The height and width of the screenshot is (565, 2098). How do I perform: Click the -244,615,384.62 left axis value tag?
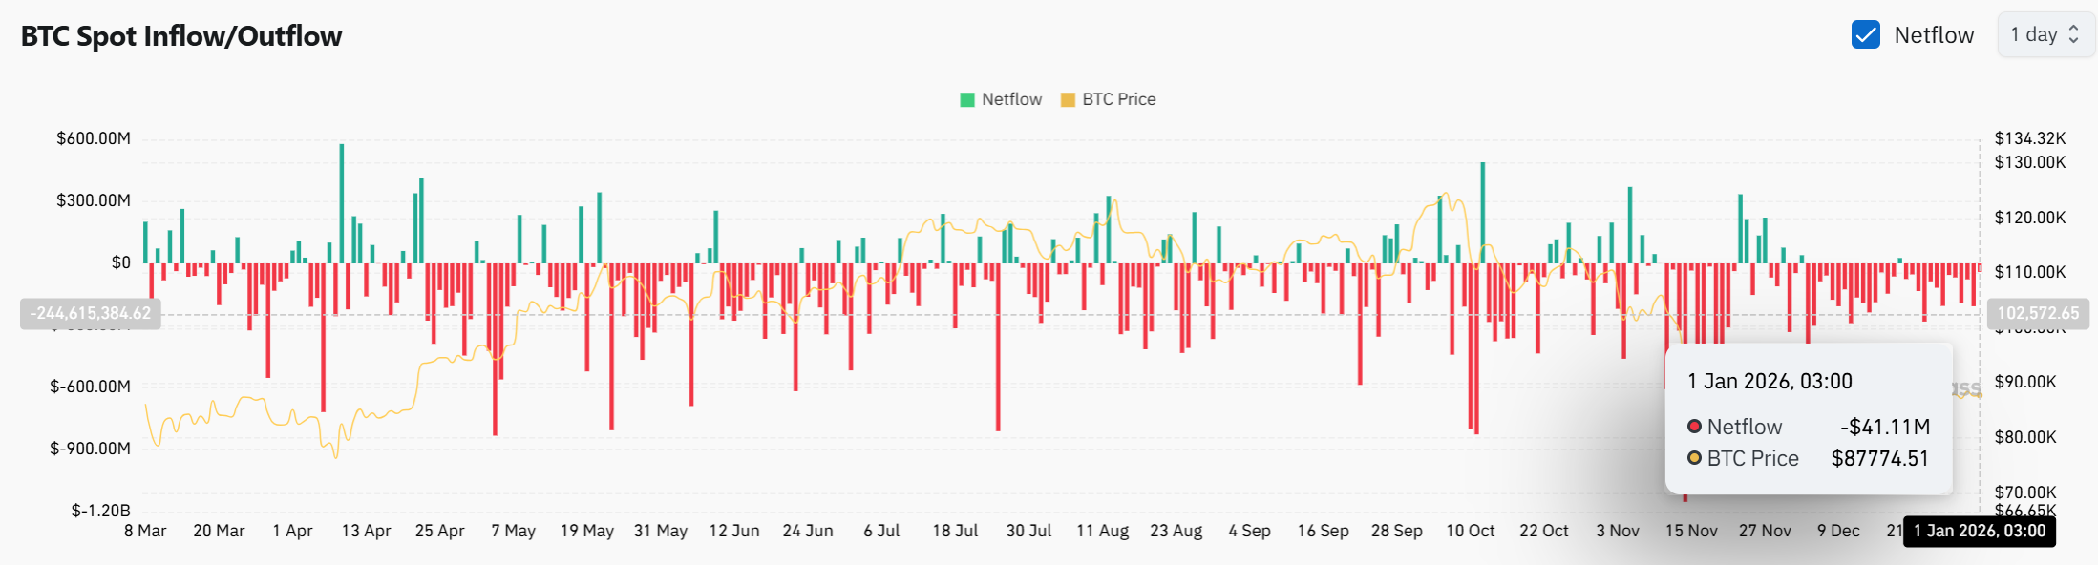[x=91, y=313]
